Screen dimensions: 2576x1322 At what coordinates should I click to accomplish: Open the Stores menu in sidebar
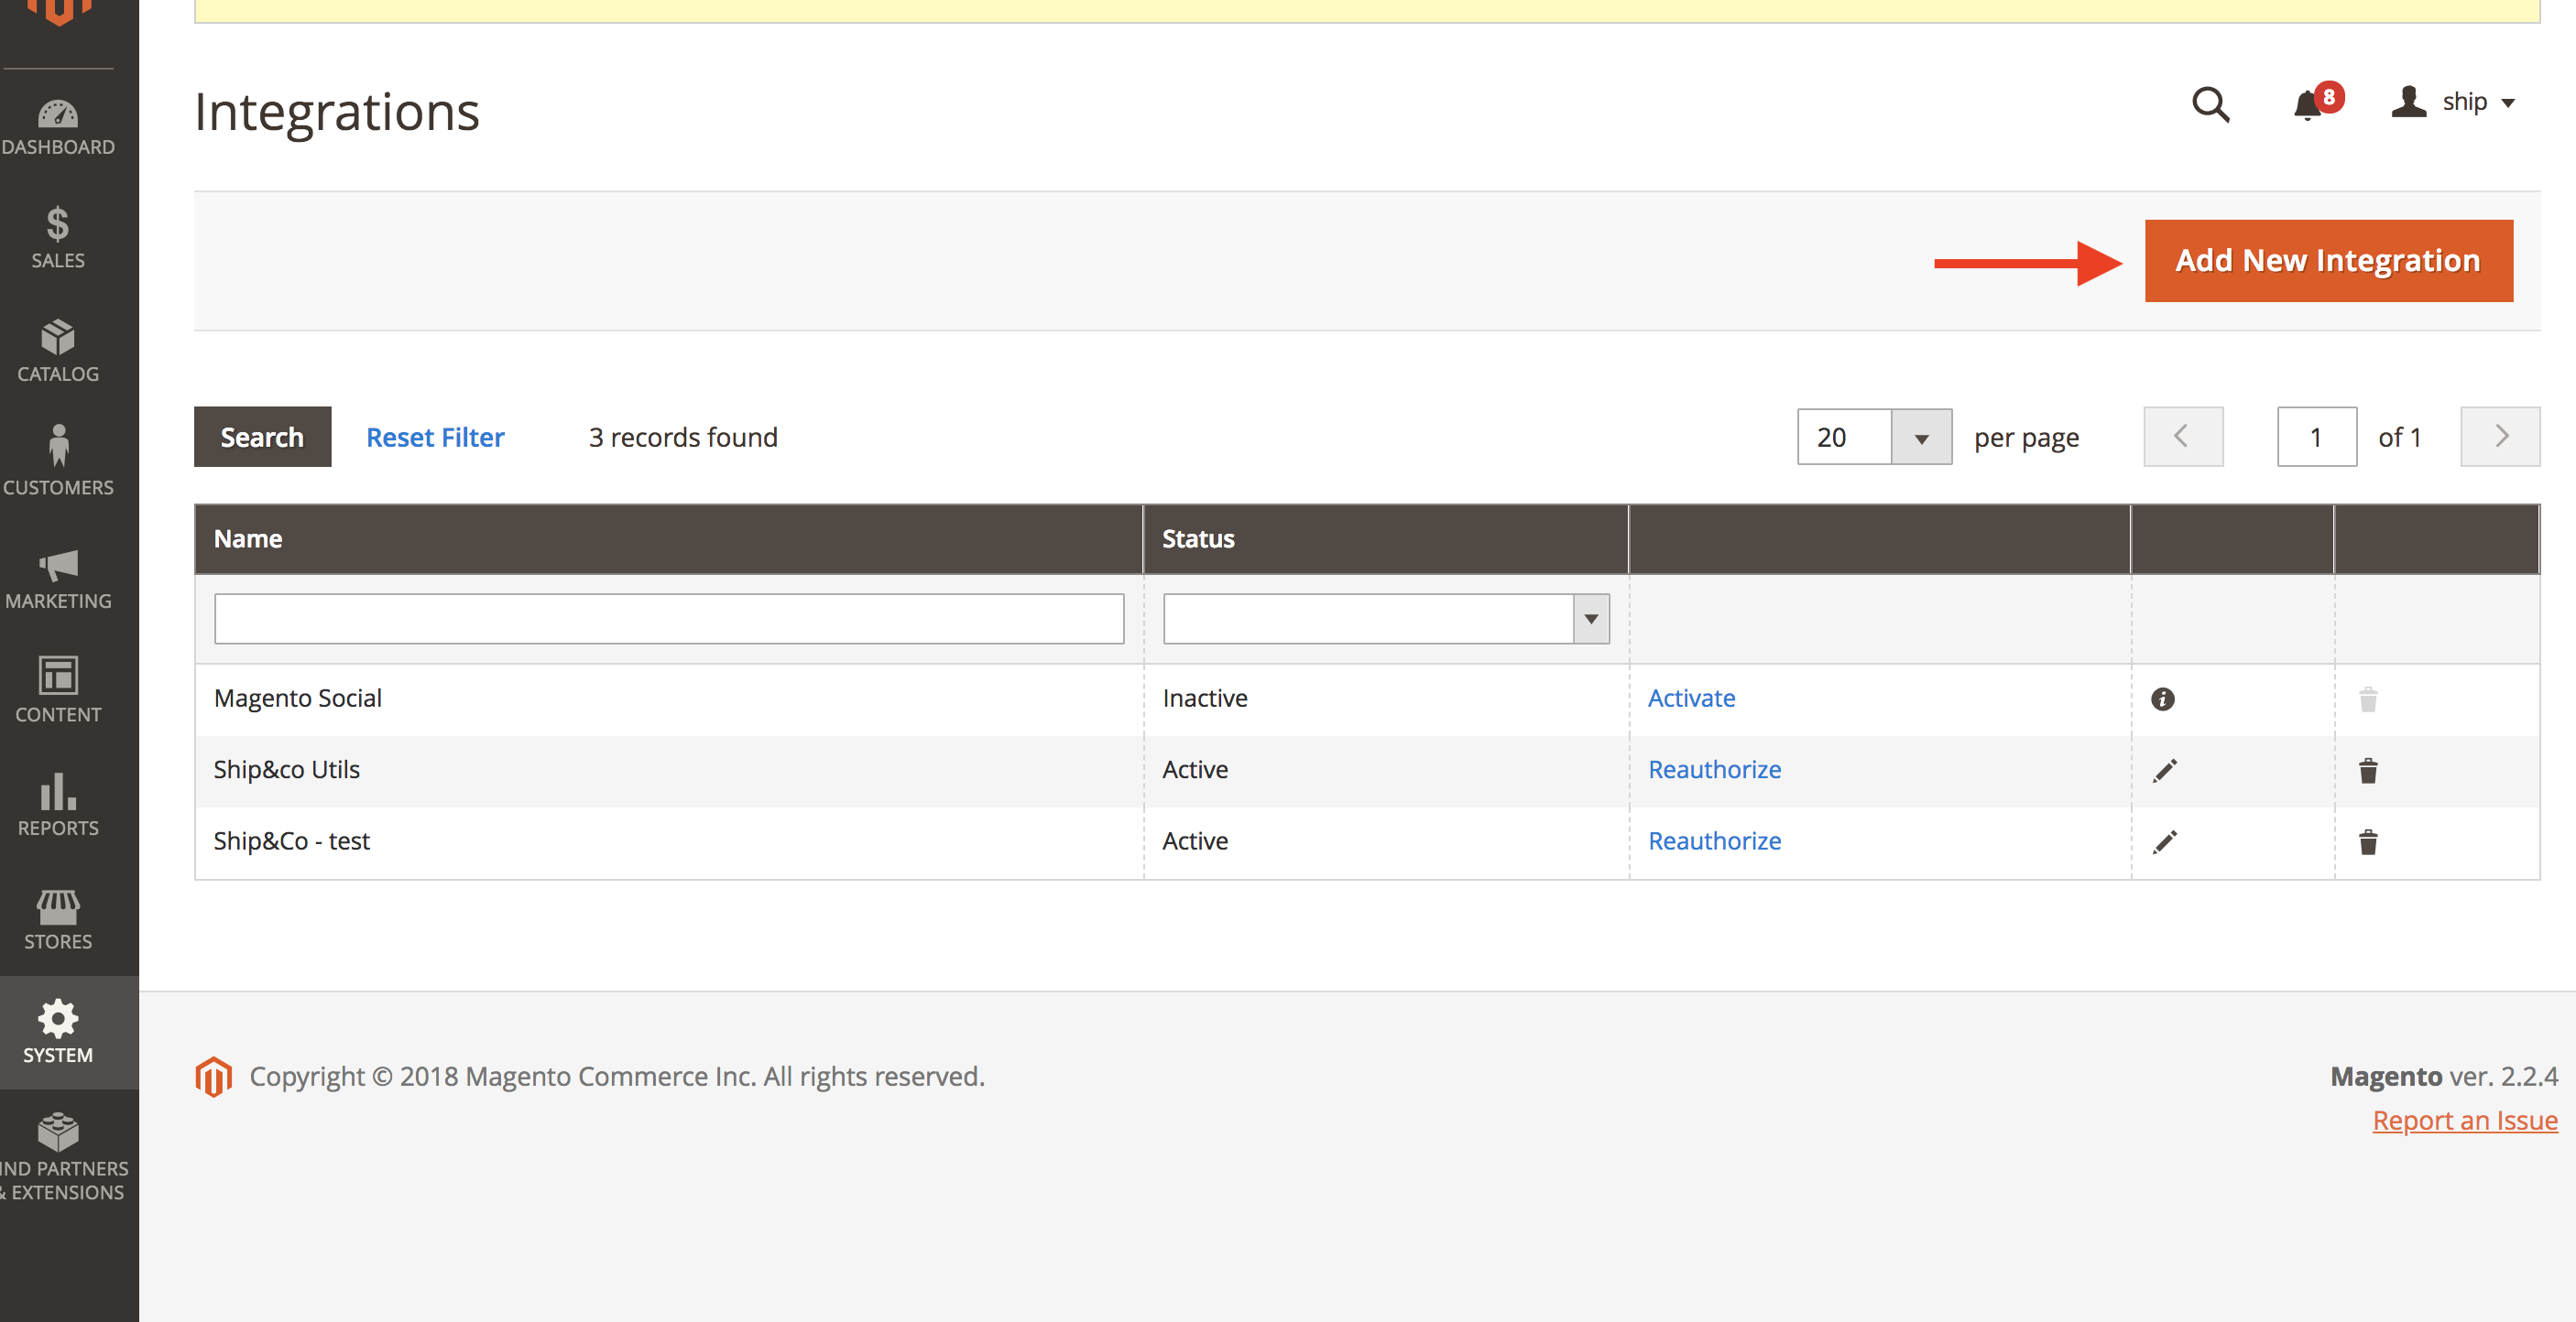(58, 919)
